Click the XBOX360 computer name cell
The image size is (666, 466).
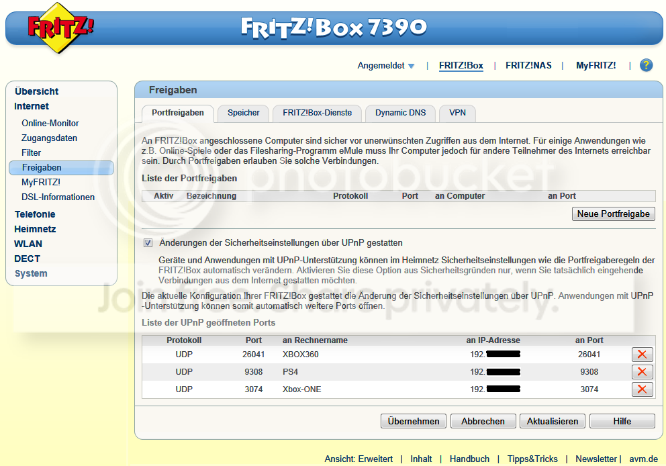coord(300,355)
